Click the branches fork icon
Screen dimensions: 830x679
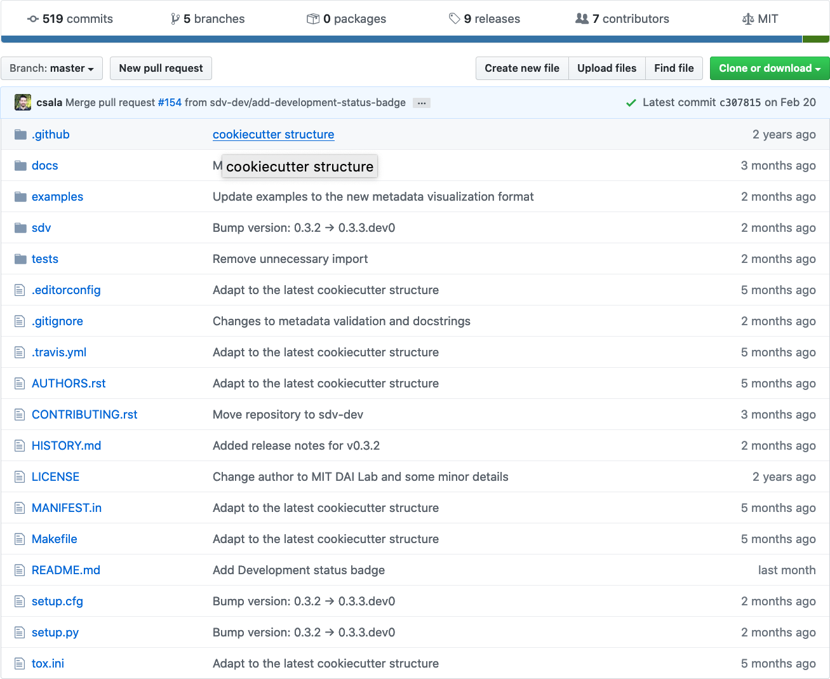pos(175,19)
